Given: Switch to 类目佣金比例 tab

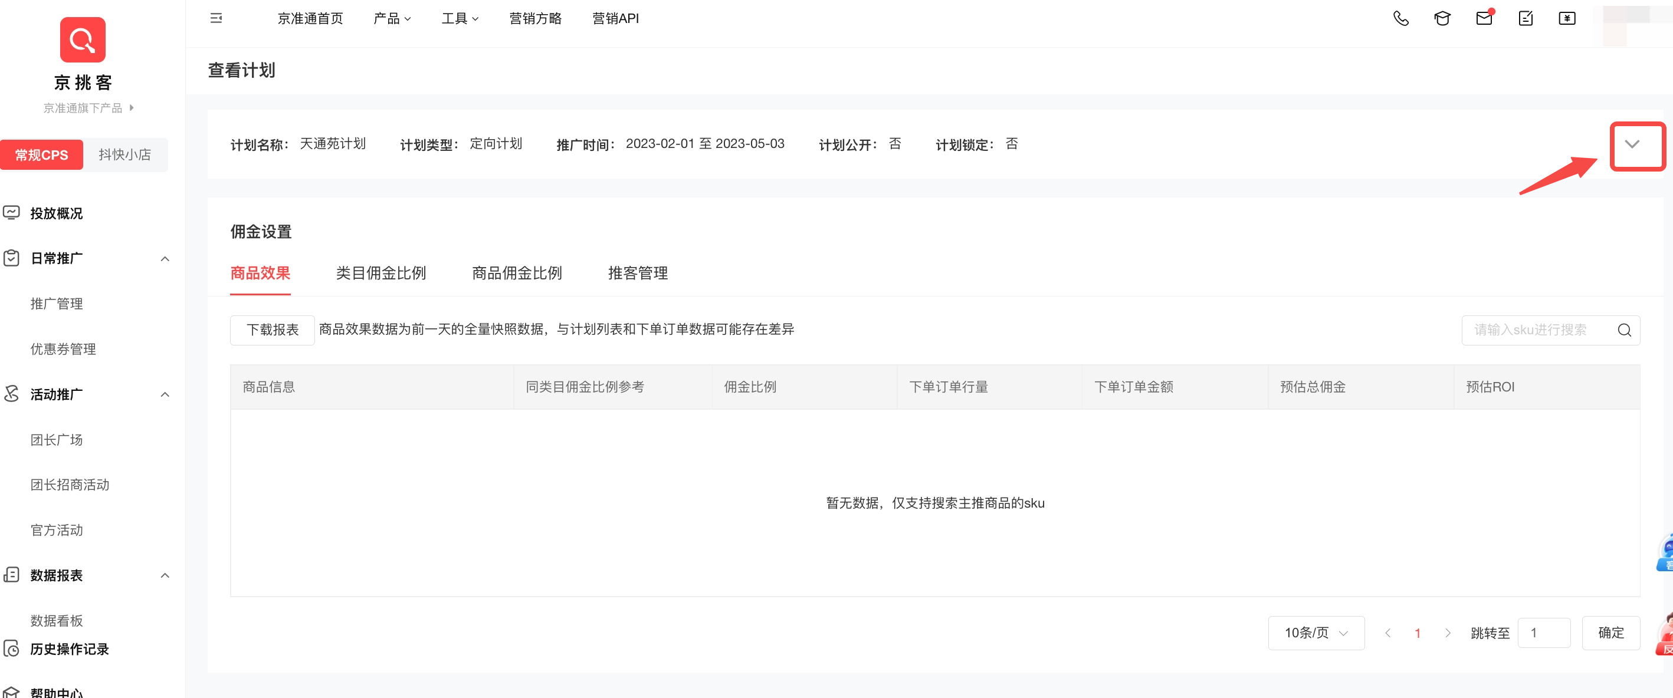Looking at the screenshot, I should pyautogui.click(x=380, y=274).
